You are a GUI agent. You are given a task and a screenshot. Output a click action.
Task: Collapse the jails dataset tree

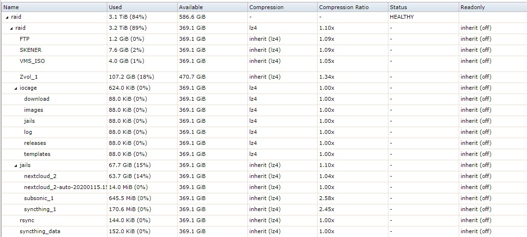16,165
